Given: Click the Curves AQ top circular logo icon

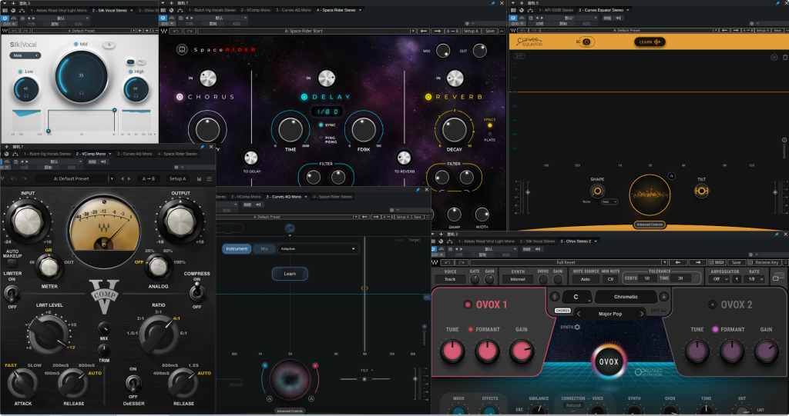Looking at the screenshot, I should tap(290, 228).
